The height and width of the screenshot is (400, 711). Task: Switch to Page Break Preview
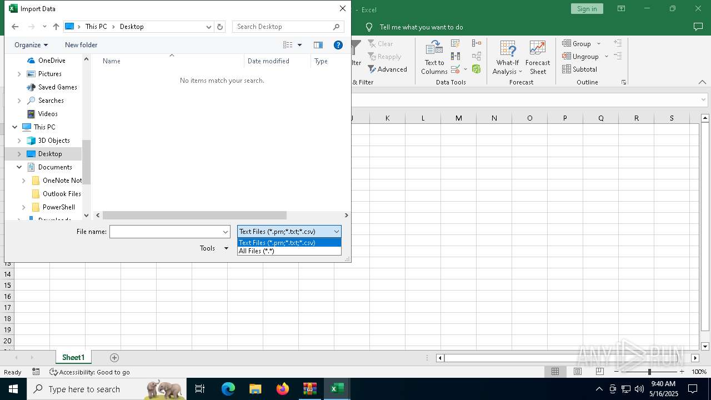pos(600,372)
